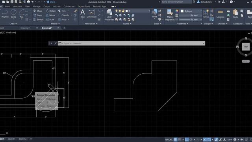
Task: Select the Circle draw tool
Action: [13, 14]
